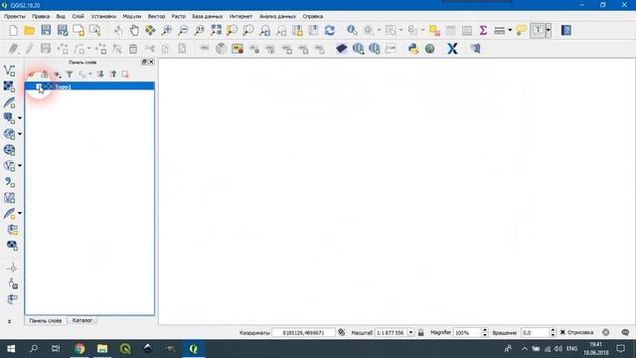Open Chrome from the taskbar
The height and width of the screenshot is (358, 636).
coord(79,349)
